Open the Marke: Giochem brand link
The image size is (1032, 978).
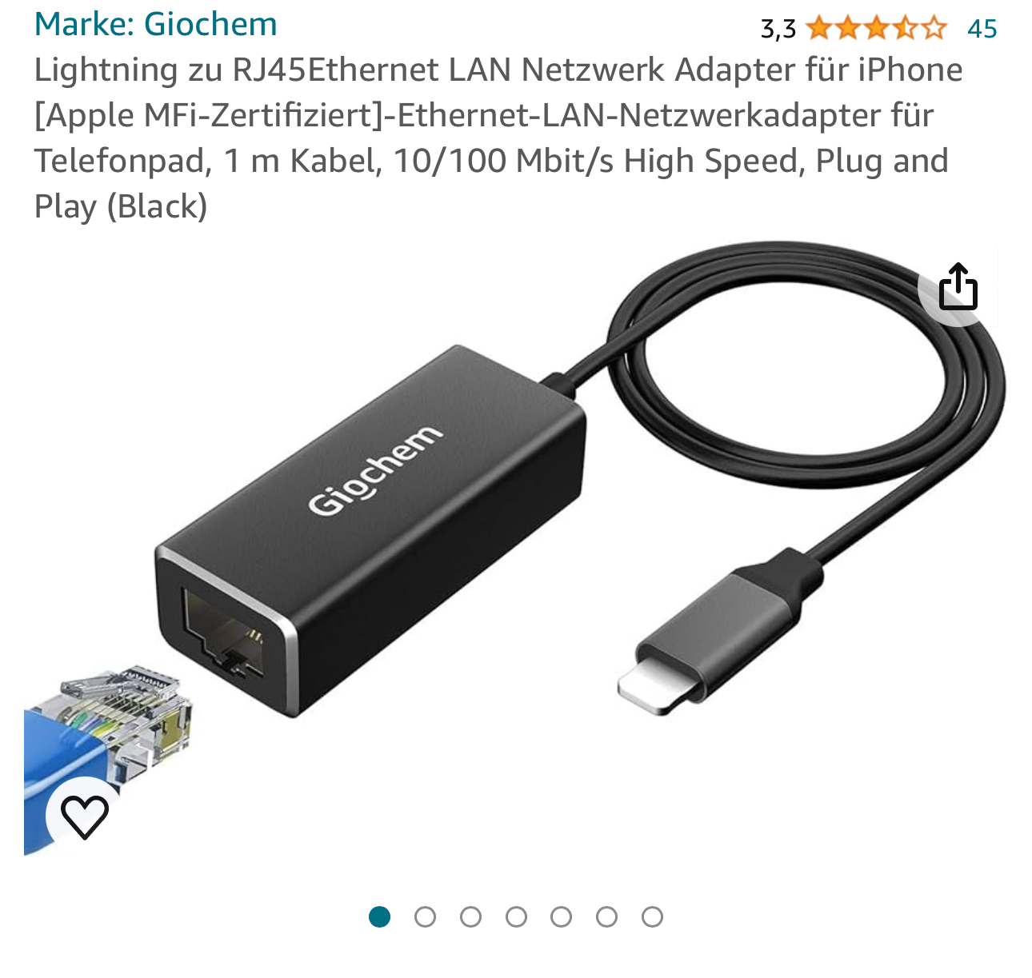[x=155, y=24]
